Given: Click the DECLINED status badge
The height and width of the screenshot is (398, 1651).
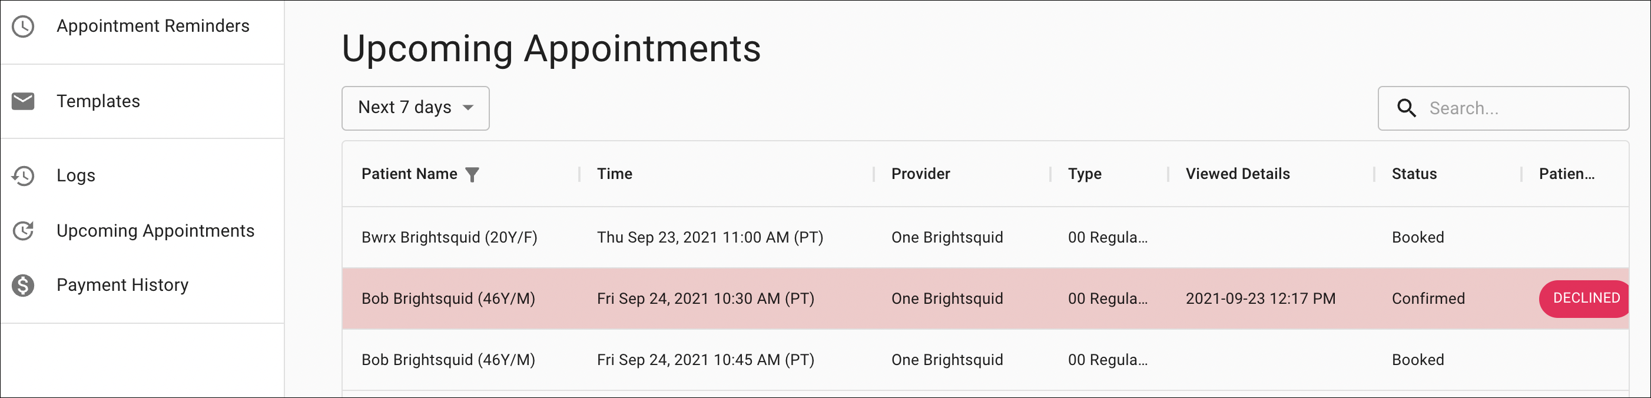Looking at the screenshot, I should click(x=1584, y=298).
